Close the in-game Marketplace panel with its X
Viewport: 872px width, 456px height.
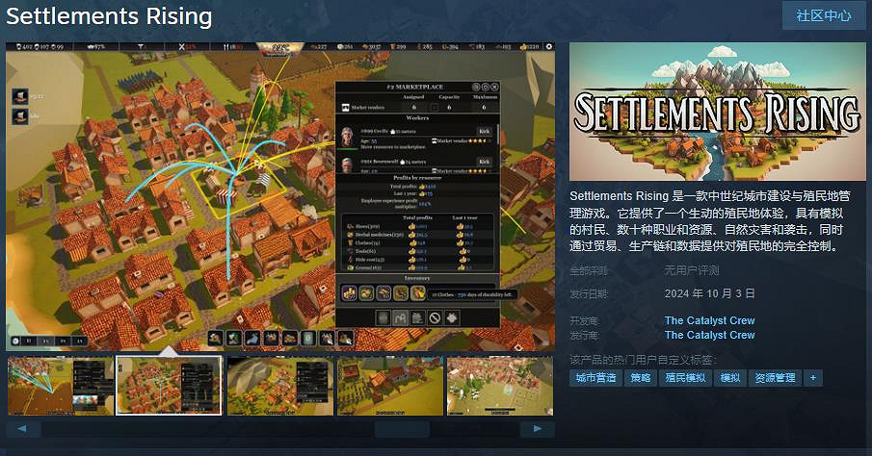coord(494,87)
